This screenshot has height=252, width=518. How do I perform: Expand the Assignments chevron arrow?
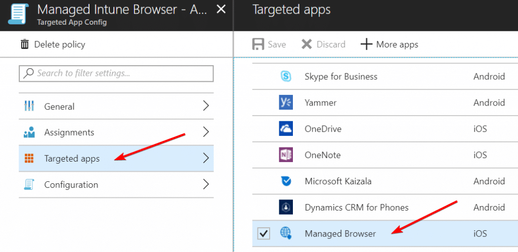[205, 132]
